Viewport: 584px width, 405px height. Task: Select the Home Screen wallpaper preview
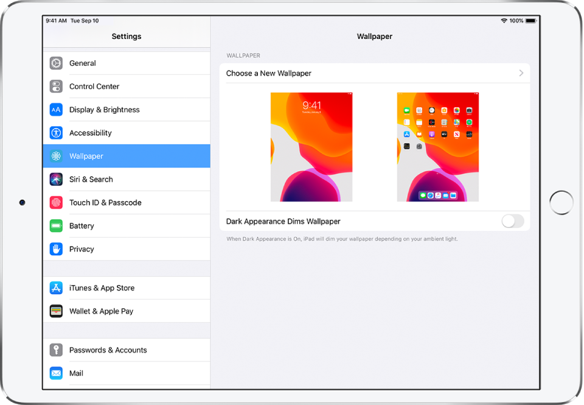click(437, 147)
